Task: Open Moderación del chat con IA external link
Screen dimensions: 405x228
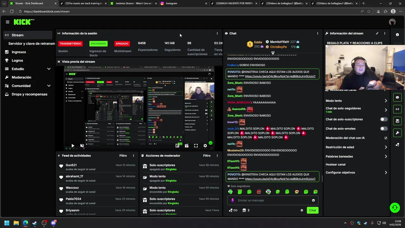Action: (x=386, y=138)
